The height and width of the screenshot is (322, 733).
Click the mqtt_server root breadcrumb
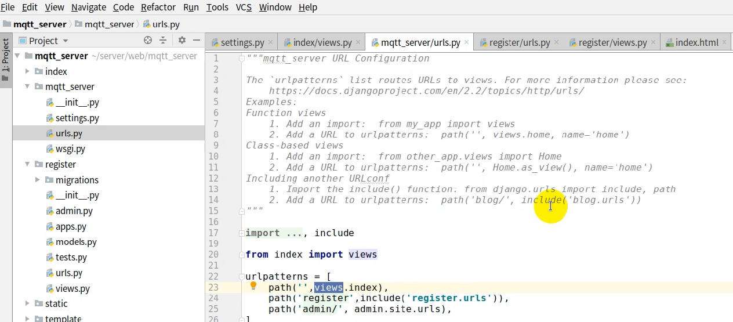pos(35,24)
